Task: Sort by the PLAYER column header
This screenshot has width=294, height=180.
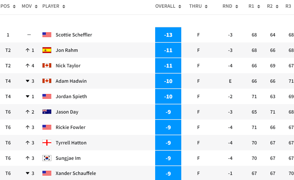Action: pos(54,6)
